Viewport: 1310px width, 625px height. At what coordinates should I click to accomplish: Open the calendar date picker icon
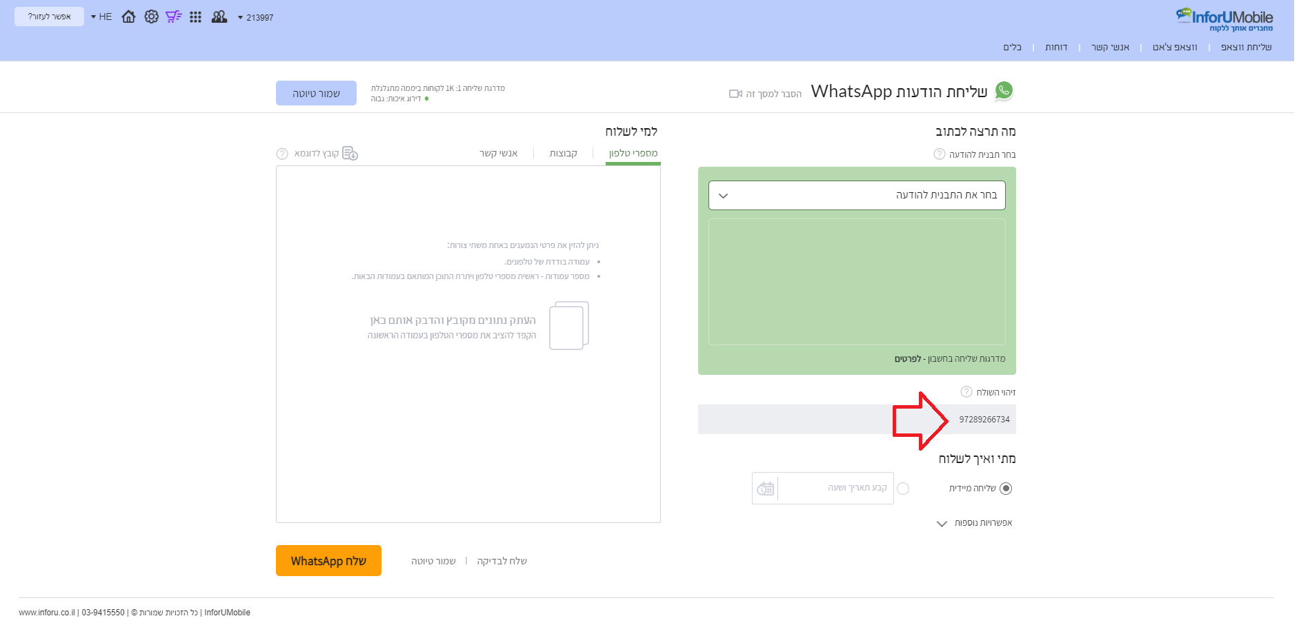click(x=765, y=489)
